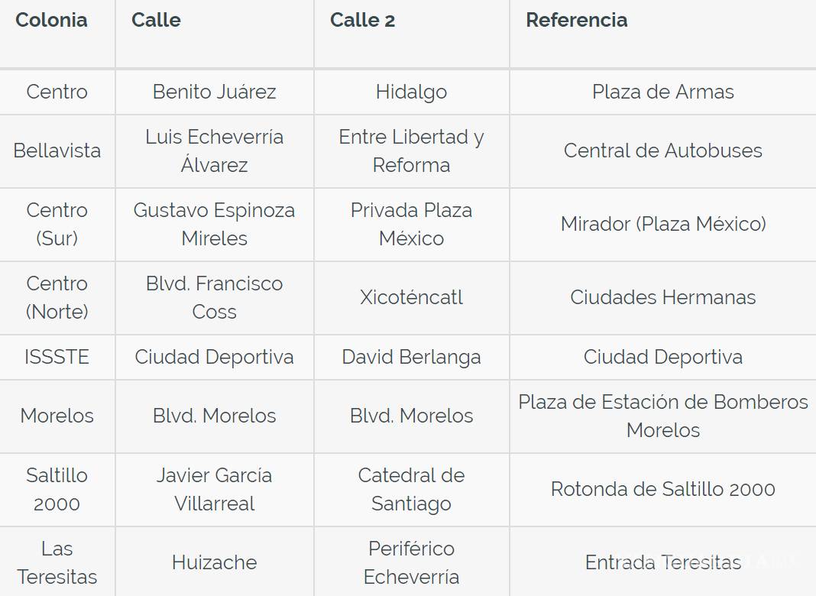Click the Central de Autobuses reference

point(662,151)
